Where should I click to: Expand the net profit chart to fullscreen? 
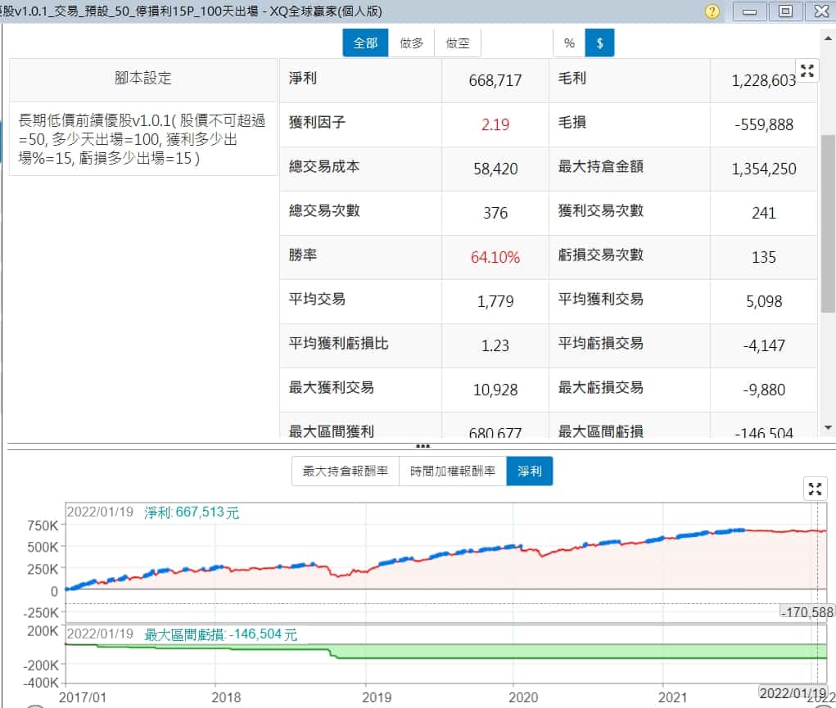815,489
